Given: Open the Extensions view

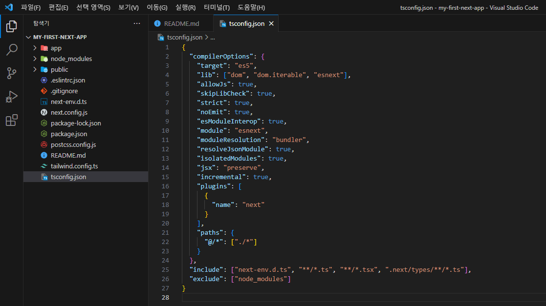Looking at the screenshot, I should click(x=12, y=121).
